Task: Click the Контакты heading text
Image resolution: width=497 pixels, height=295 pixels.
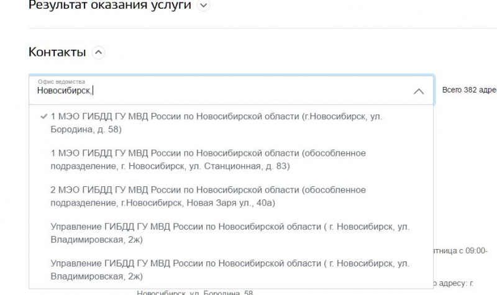Action: pyautogui.click(x=57, y=52)
